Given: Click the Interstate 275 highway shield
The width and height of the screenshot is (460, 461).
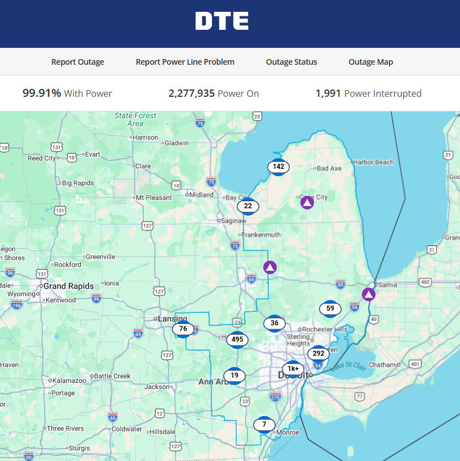Looking at the screenshot, I should pyautogui.click(x=275, y=397).
